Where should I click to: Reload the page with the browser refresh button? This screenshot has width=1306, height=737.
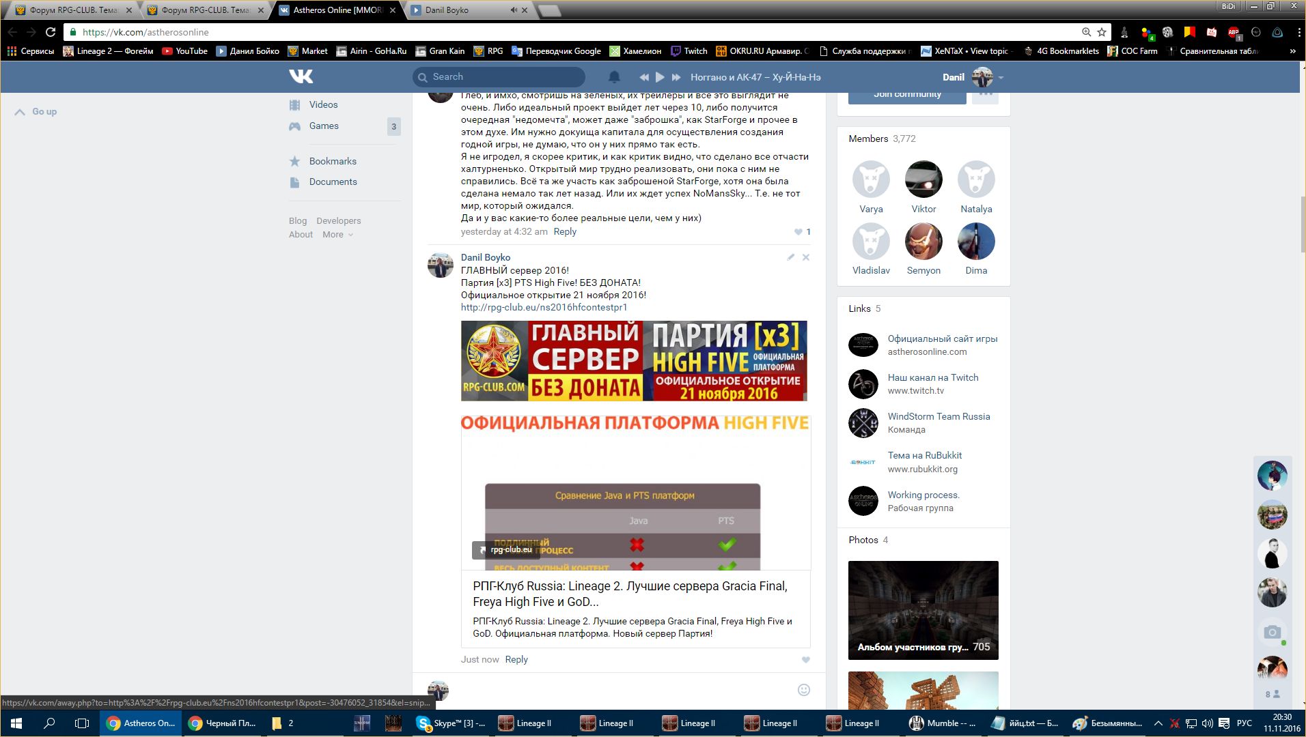click(50, 32)
